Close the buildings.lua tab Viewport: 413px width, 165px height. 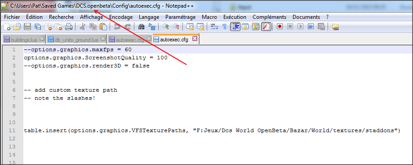(42, 39)
